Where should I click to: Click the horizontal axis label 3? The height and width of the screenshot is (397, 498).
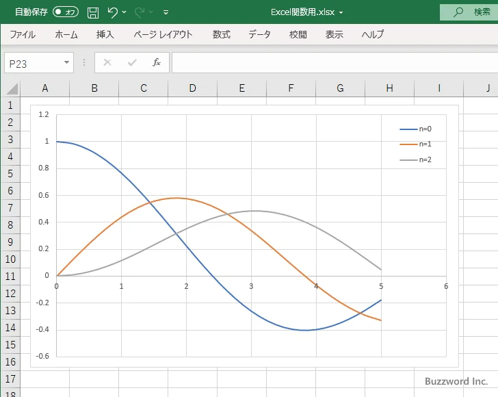[x=251, y=286]
